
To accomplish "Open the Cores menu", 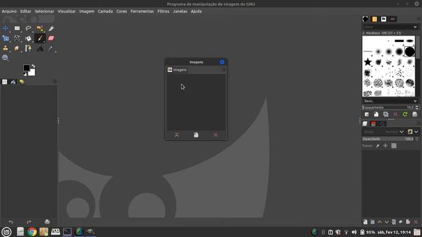I will point(121,11).
